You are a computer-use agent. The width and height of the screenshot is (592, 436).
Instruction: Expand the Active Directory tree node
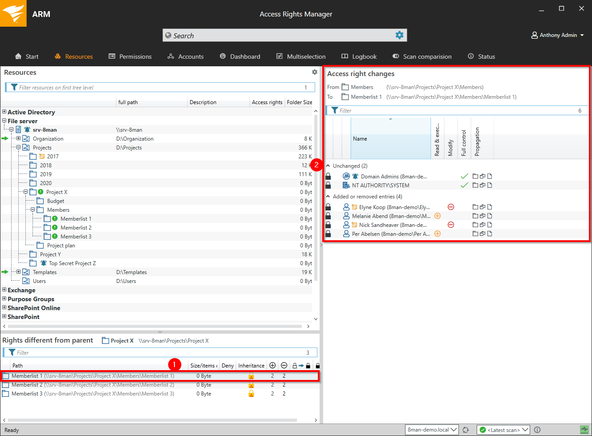pos(4,112)
